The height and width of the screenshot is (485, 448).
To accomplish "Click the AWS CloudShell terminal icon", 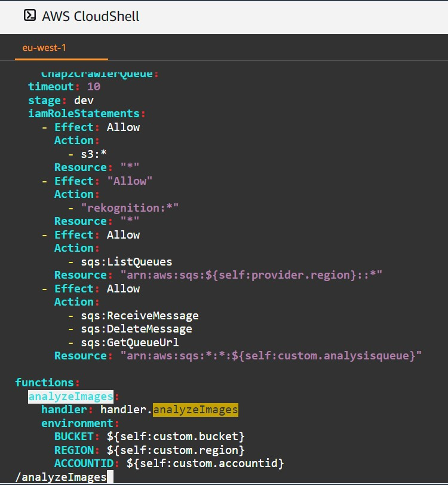I will coord(30,16).
